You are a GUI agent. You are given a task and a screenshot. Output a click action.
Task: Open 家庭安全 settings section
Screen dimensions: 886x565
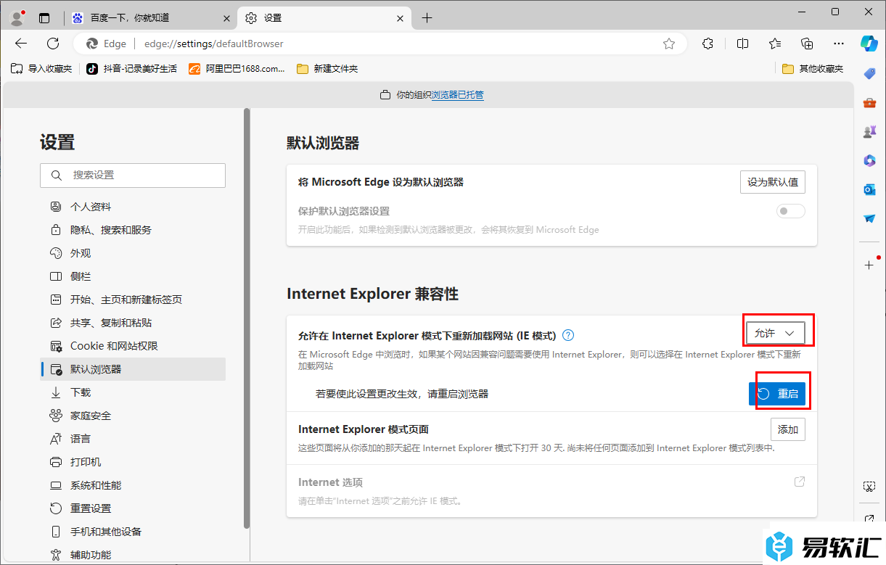(x=133, y=416)
